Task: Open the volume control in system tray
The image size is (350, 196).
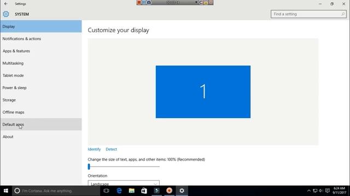Action: [321, 191]
